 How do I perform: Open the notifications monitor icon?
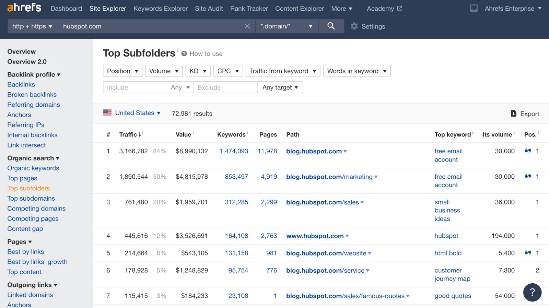[474, 8]
